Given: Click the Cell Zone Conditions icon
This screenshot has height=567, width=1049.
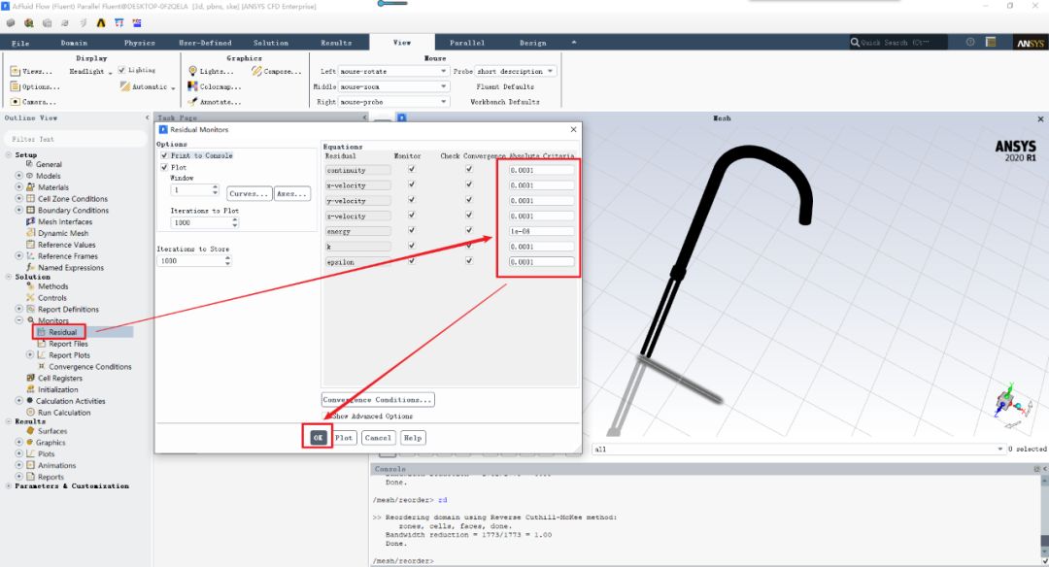Looking at the screenshot, I should [30, 199].
